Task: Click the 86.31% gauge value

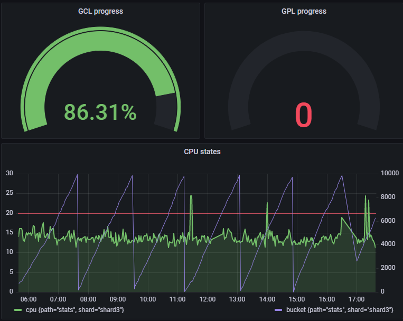Action: click(x=100, y=112)
